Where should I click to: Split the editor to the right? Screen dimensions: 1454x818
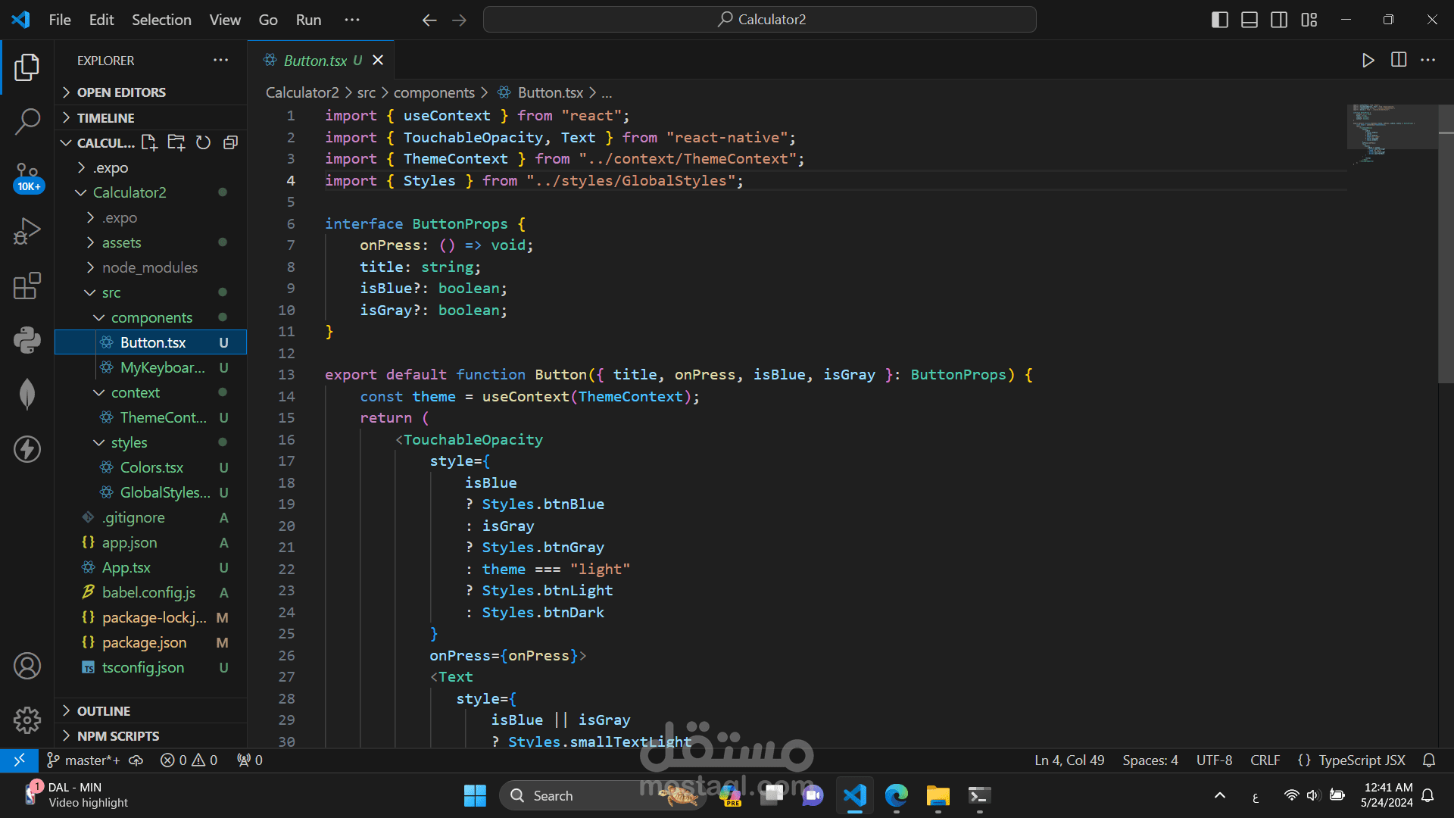pyautogui.click(x=1398, y=60)
